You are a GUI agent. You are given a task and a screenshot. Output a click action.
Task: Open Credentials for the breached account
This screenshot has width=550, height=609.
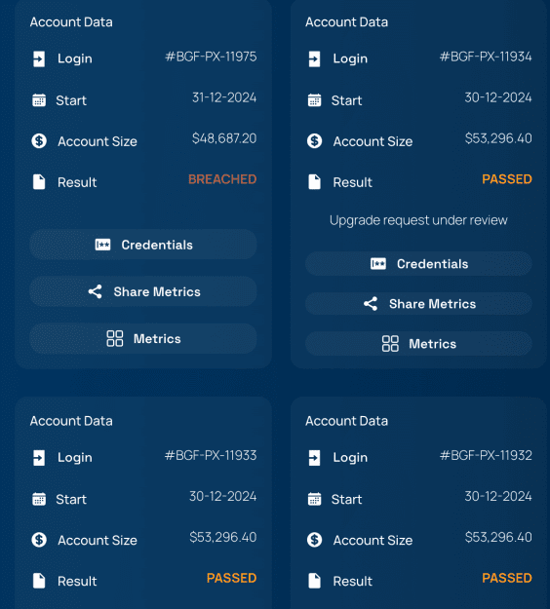click(x=143, y=245)
